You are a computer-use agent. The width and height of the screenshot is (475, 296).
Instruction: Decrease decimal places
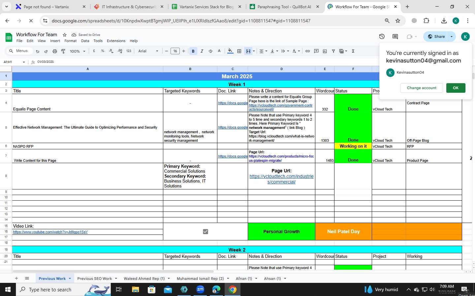pyautogui.click(x=111, y=51)
